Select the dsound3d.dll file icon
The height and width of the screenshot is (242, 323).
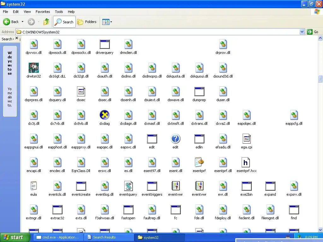coord(223,68)
